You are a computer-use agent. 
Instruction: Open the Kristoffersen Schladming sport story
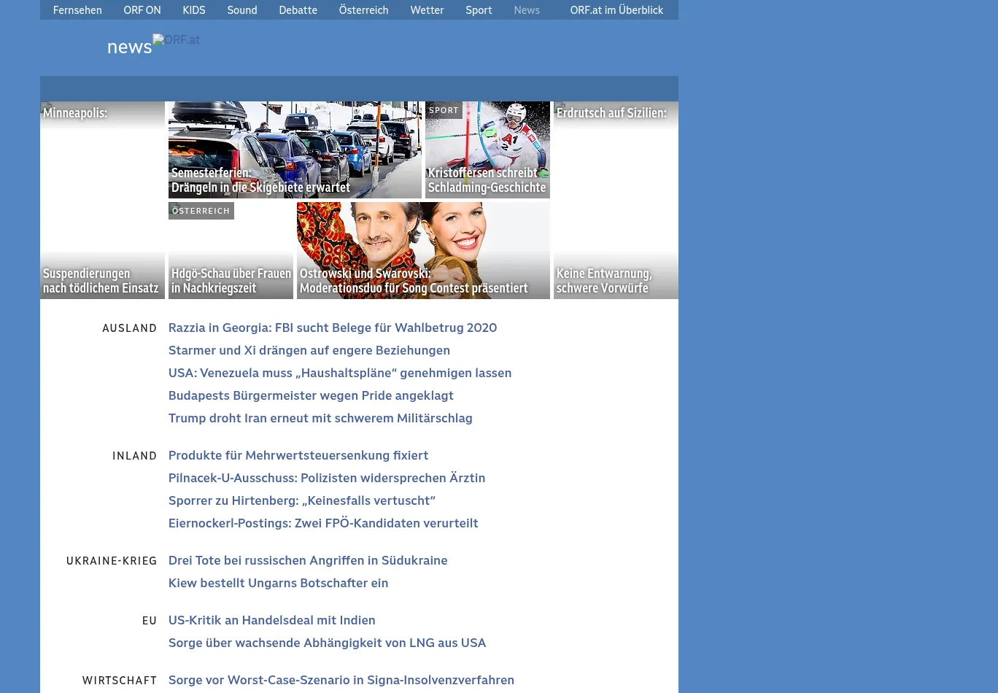pyautogui.click(x=487, y=150)
